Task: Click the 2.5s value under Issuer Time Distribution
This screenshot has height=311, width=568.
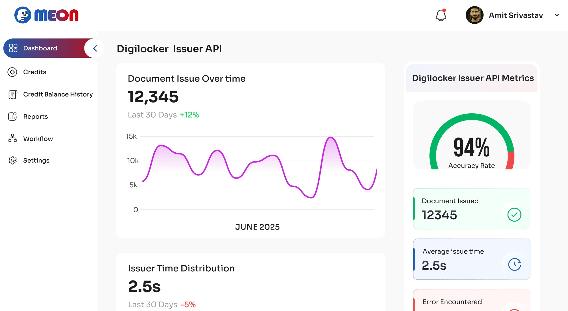Action: click(x=145, y=287)
